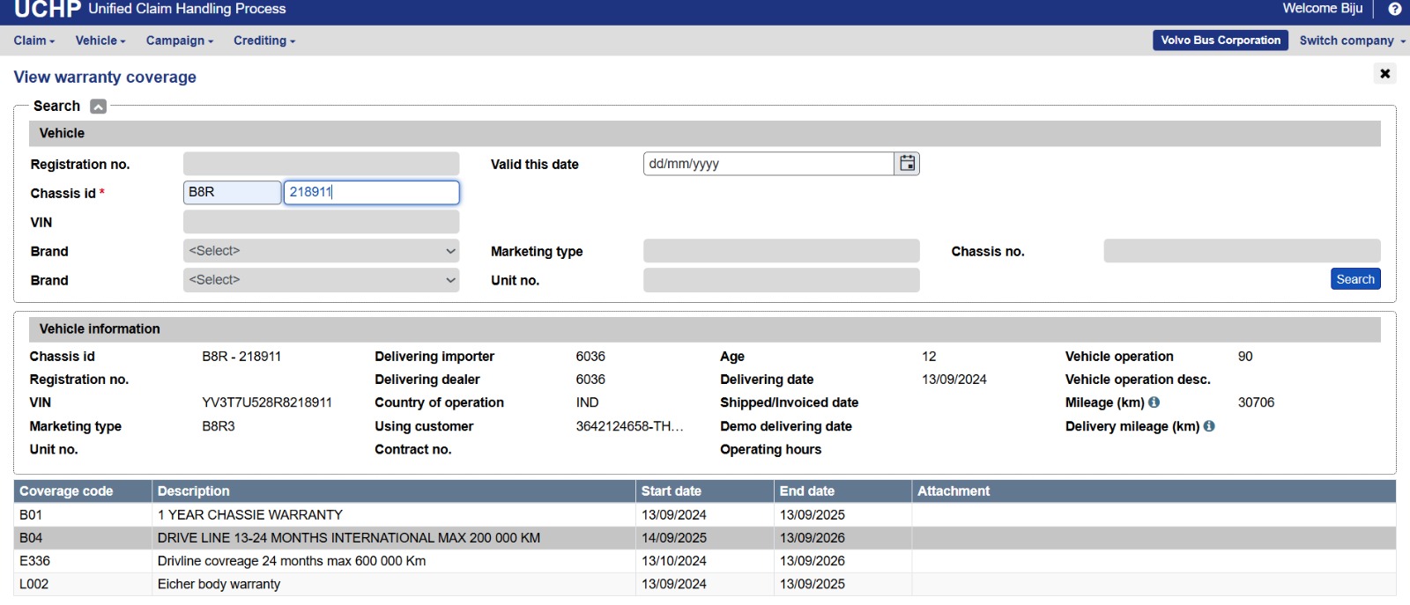Click the Chassis id prefix field B8R
Image resolution: width=1410 pixels, height=605 pixels.
coord(233,193)
